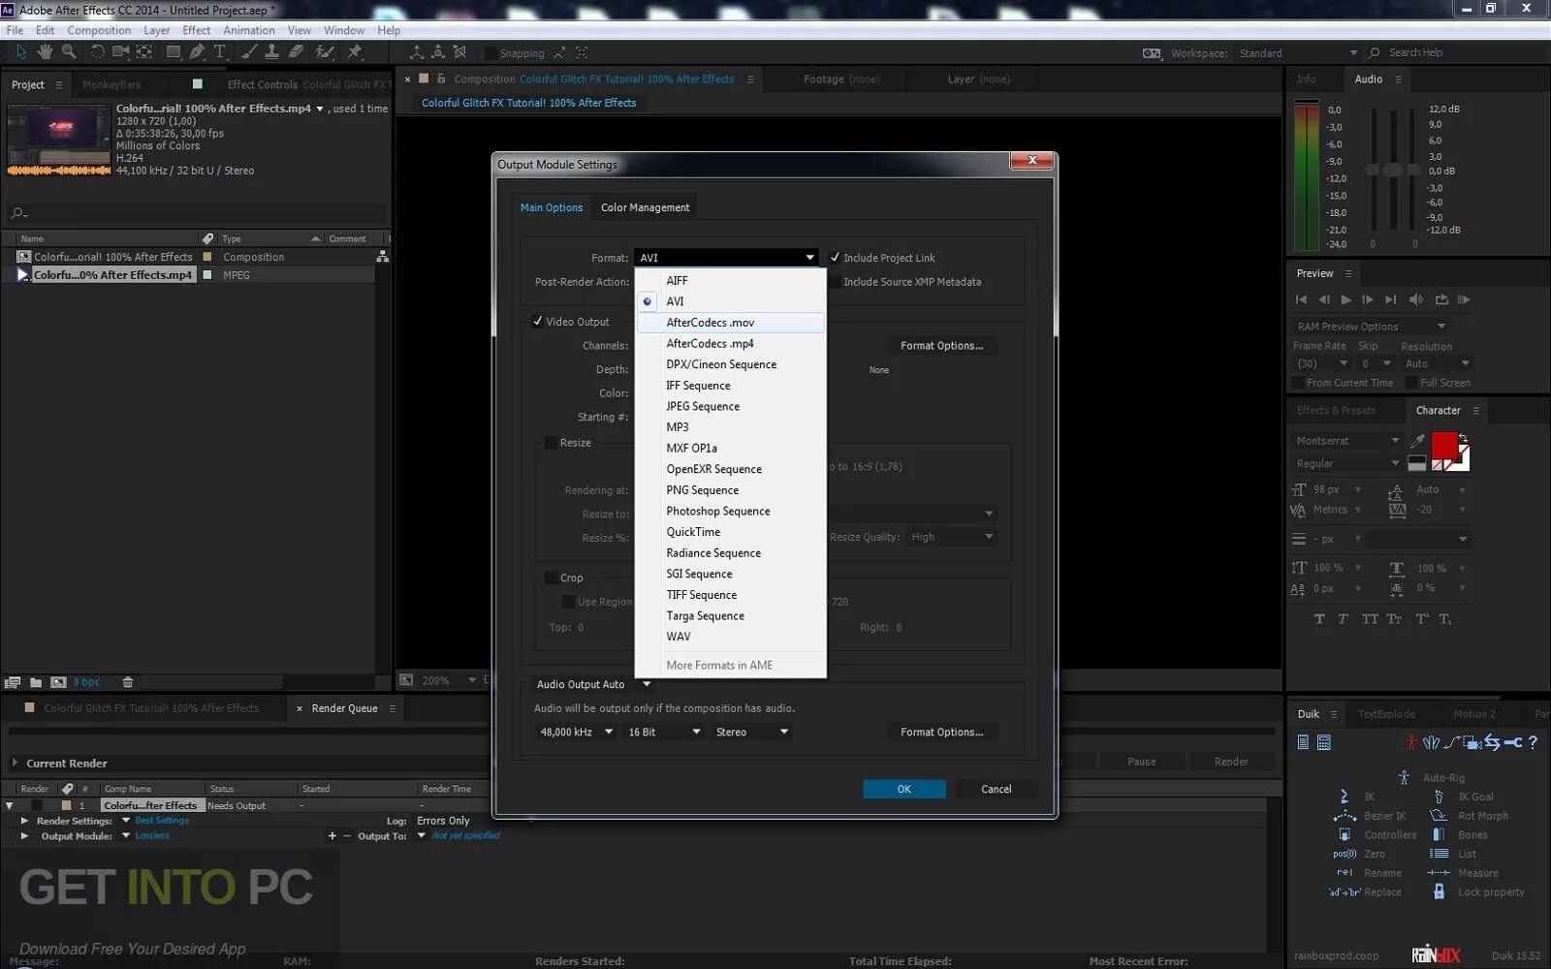Open Duik help question mark icon

coord(1533,742)
